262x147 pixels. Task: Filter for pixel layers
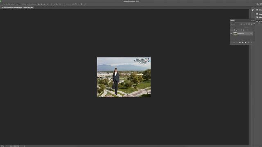[x=241, y=24]
